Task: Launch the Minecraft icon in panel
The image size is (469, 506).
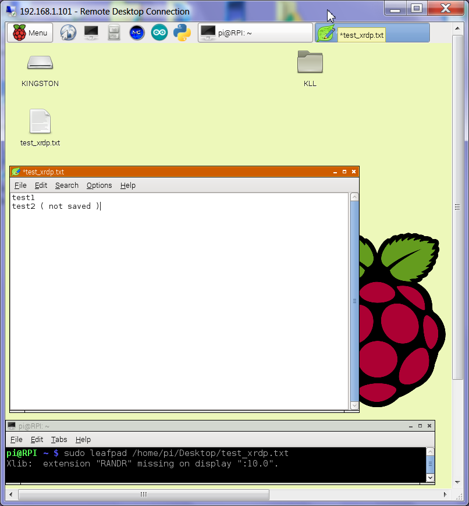Action: click(x=137, y=33)
